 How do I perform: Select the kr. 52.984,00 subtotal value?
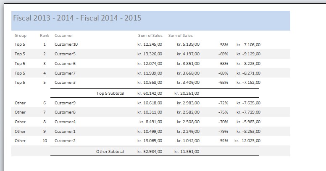click(x=150, y=151)
